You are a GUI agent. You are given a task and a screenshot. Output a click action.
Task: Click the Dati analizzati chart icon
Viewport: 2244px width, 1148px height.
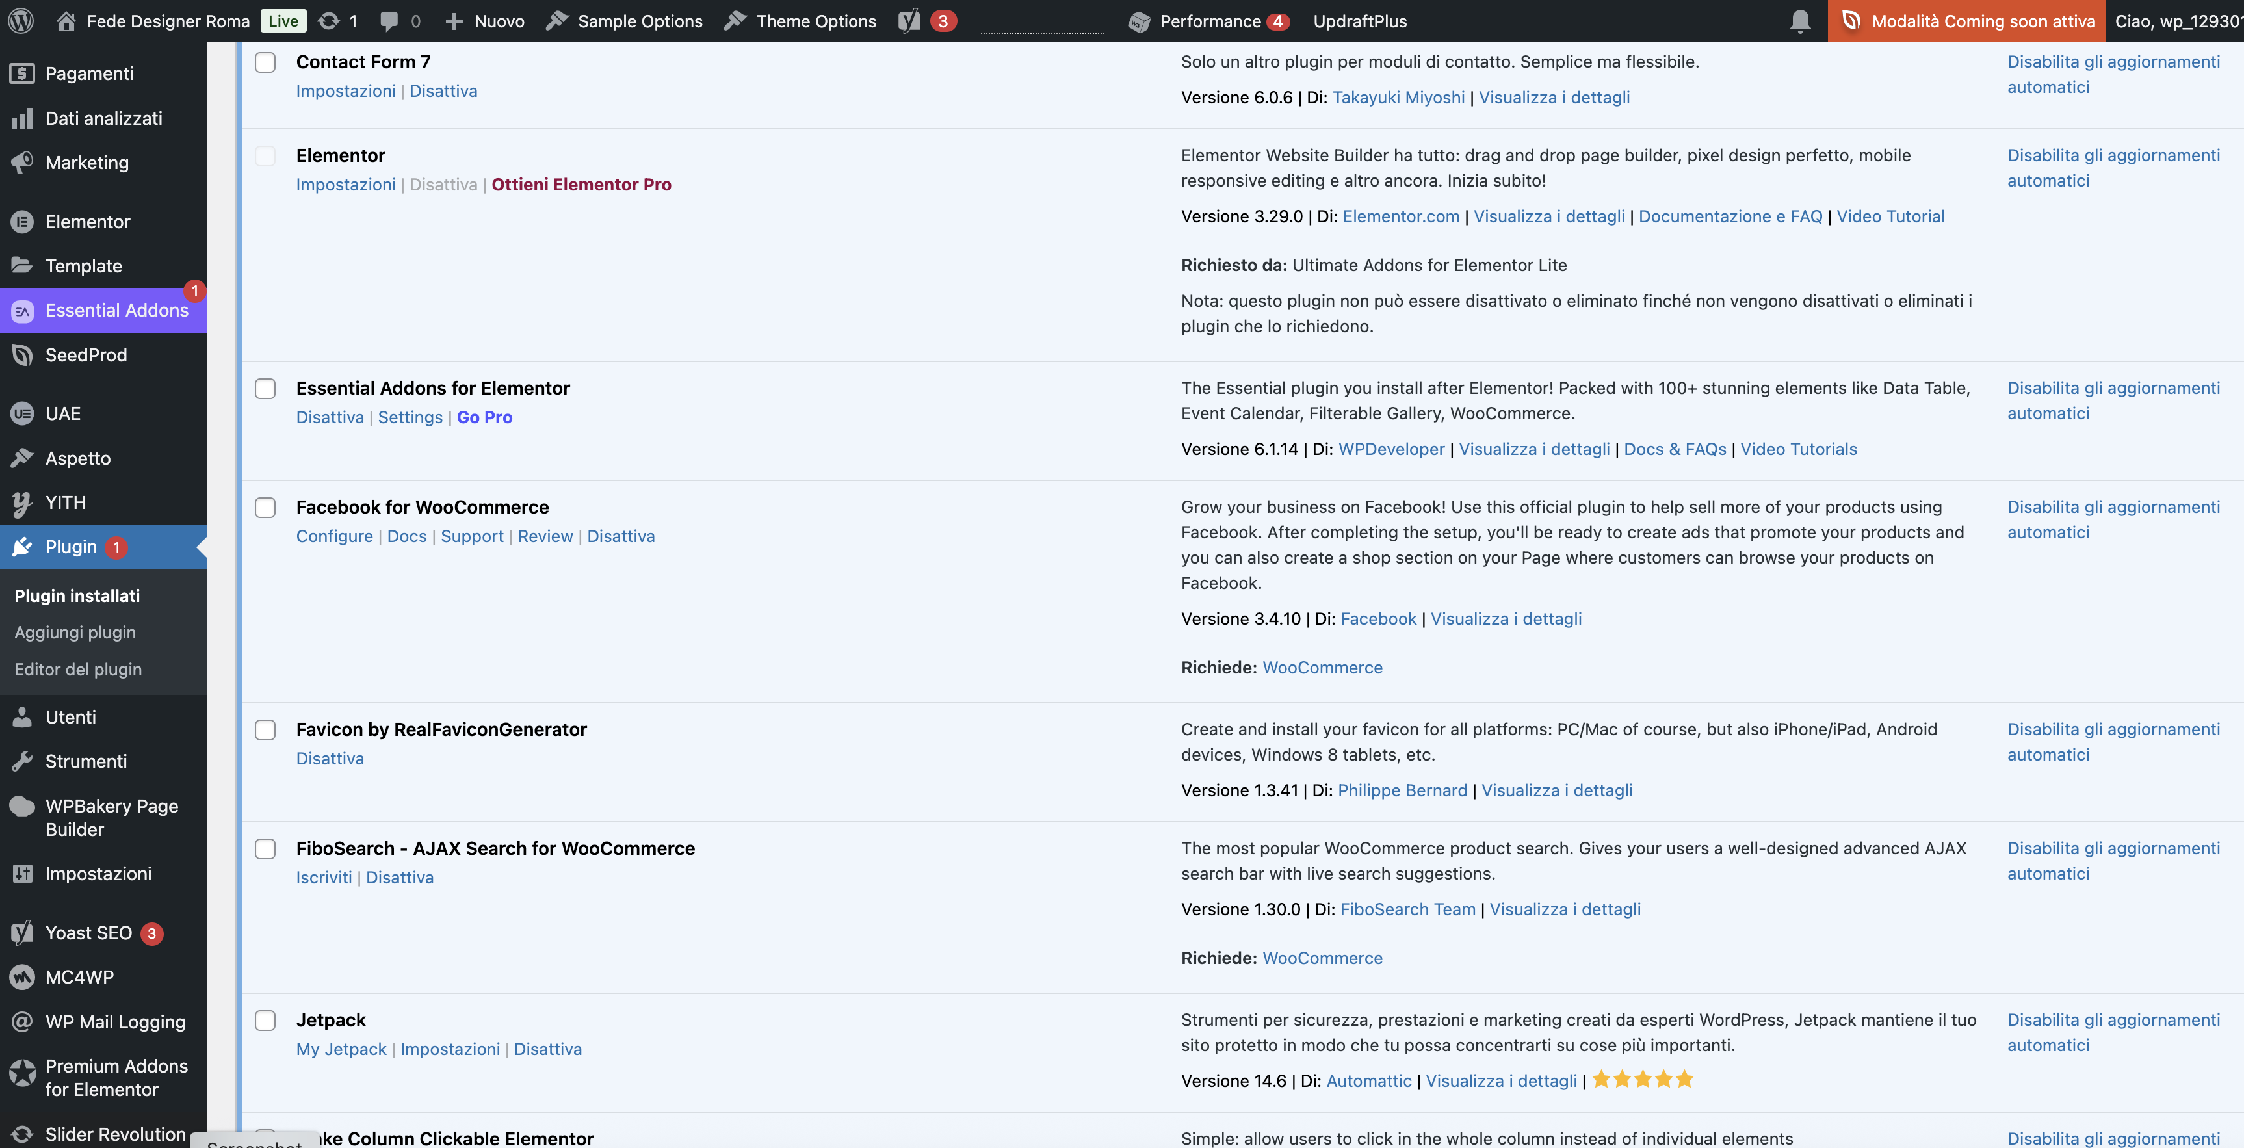click(23, 118)
